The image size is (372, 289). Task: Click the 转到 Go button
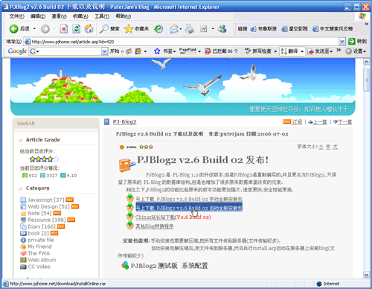tap(357, 42)
